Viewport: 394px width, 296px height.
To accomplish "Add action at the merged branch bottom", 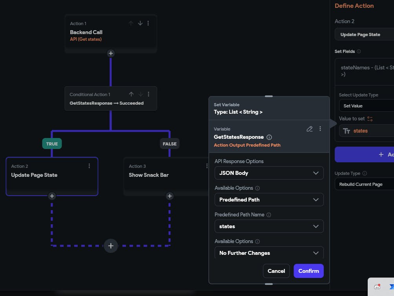I will tap(111, 246).
